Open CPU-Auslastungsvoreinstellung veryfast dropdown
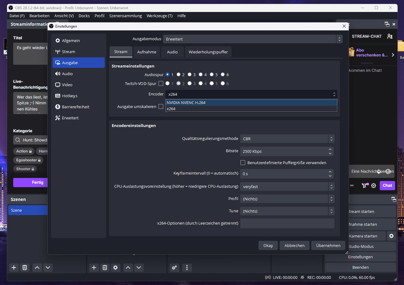The width and height of the screenshot is (404, 285). [x=287, y=187]
